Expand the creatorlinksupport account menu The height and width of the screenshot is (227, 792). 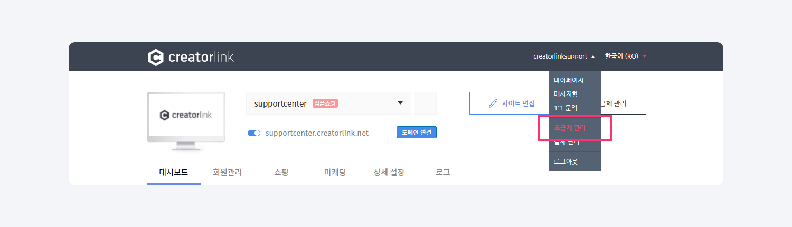(563, 56)
